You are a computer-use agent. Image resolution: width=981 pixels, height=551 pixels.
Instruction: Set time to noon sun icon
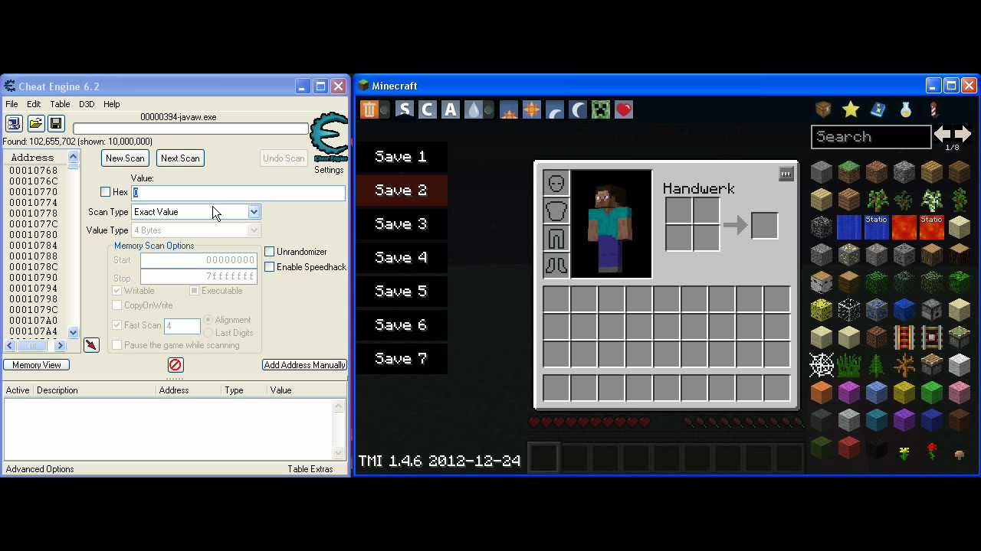532,109
